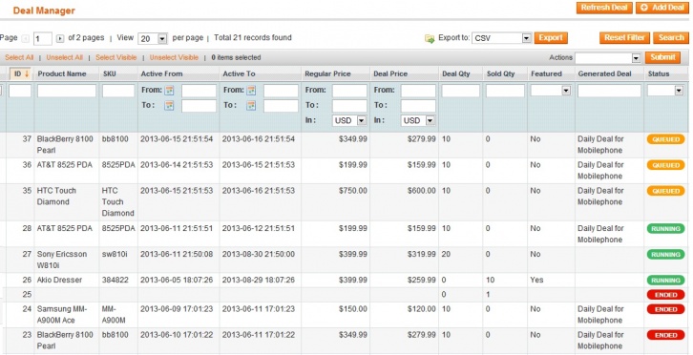This screenshot has width=693, height=355.
Task: Sort by Active To column header
Action: click(x=239, y=73)
